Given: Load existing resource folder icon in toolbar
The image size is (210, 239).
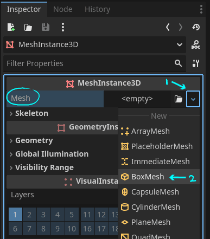Looking at the screenshot, I should tap(28, 28).
